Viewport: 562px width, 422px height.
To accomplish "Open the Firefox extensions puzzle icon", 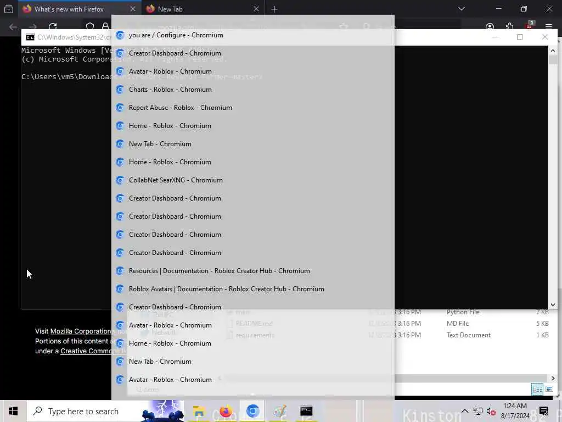I will [x=509, y=26].
